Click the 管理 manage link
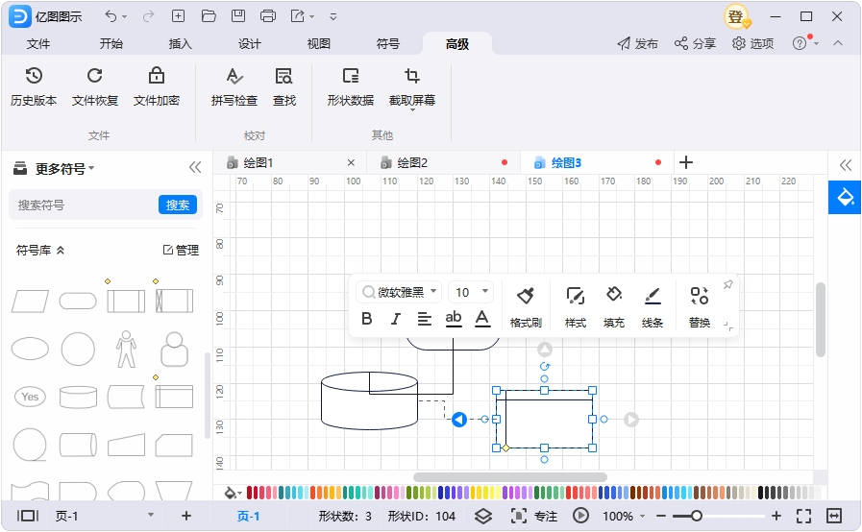The height and width of the screenshot is (532, 862). [181, 251]
